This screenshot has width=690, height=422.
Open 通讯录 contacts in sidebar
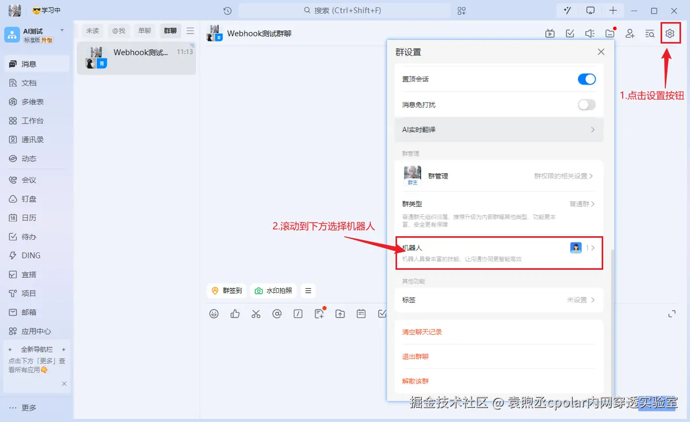(36, 140)
